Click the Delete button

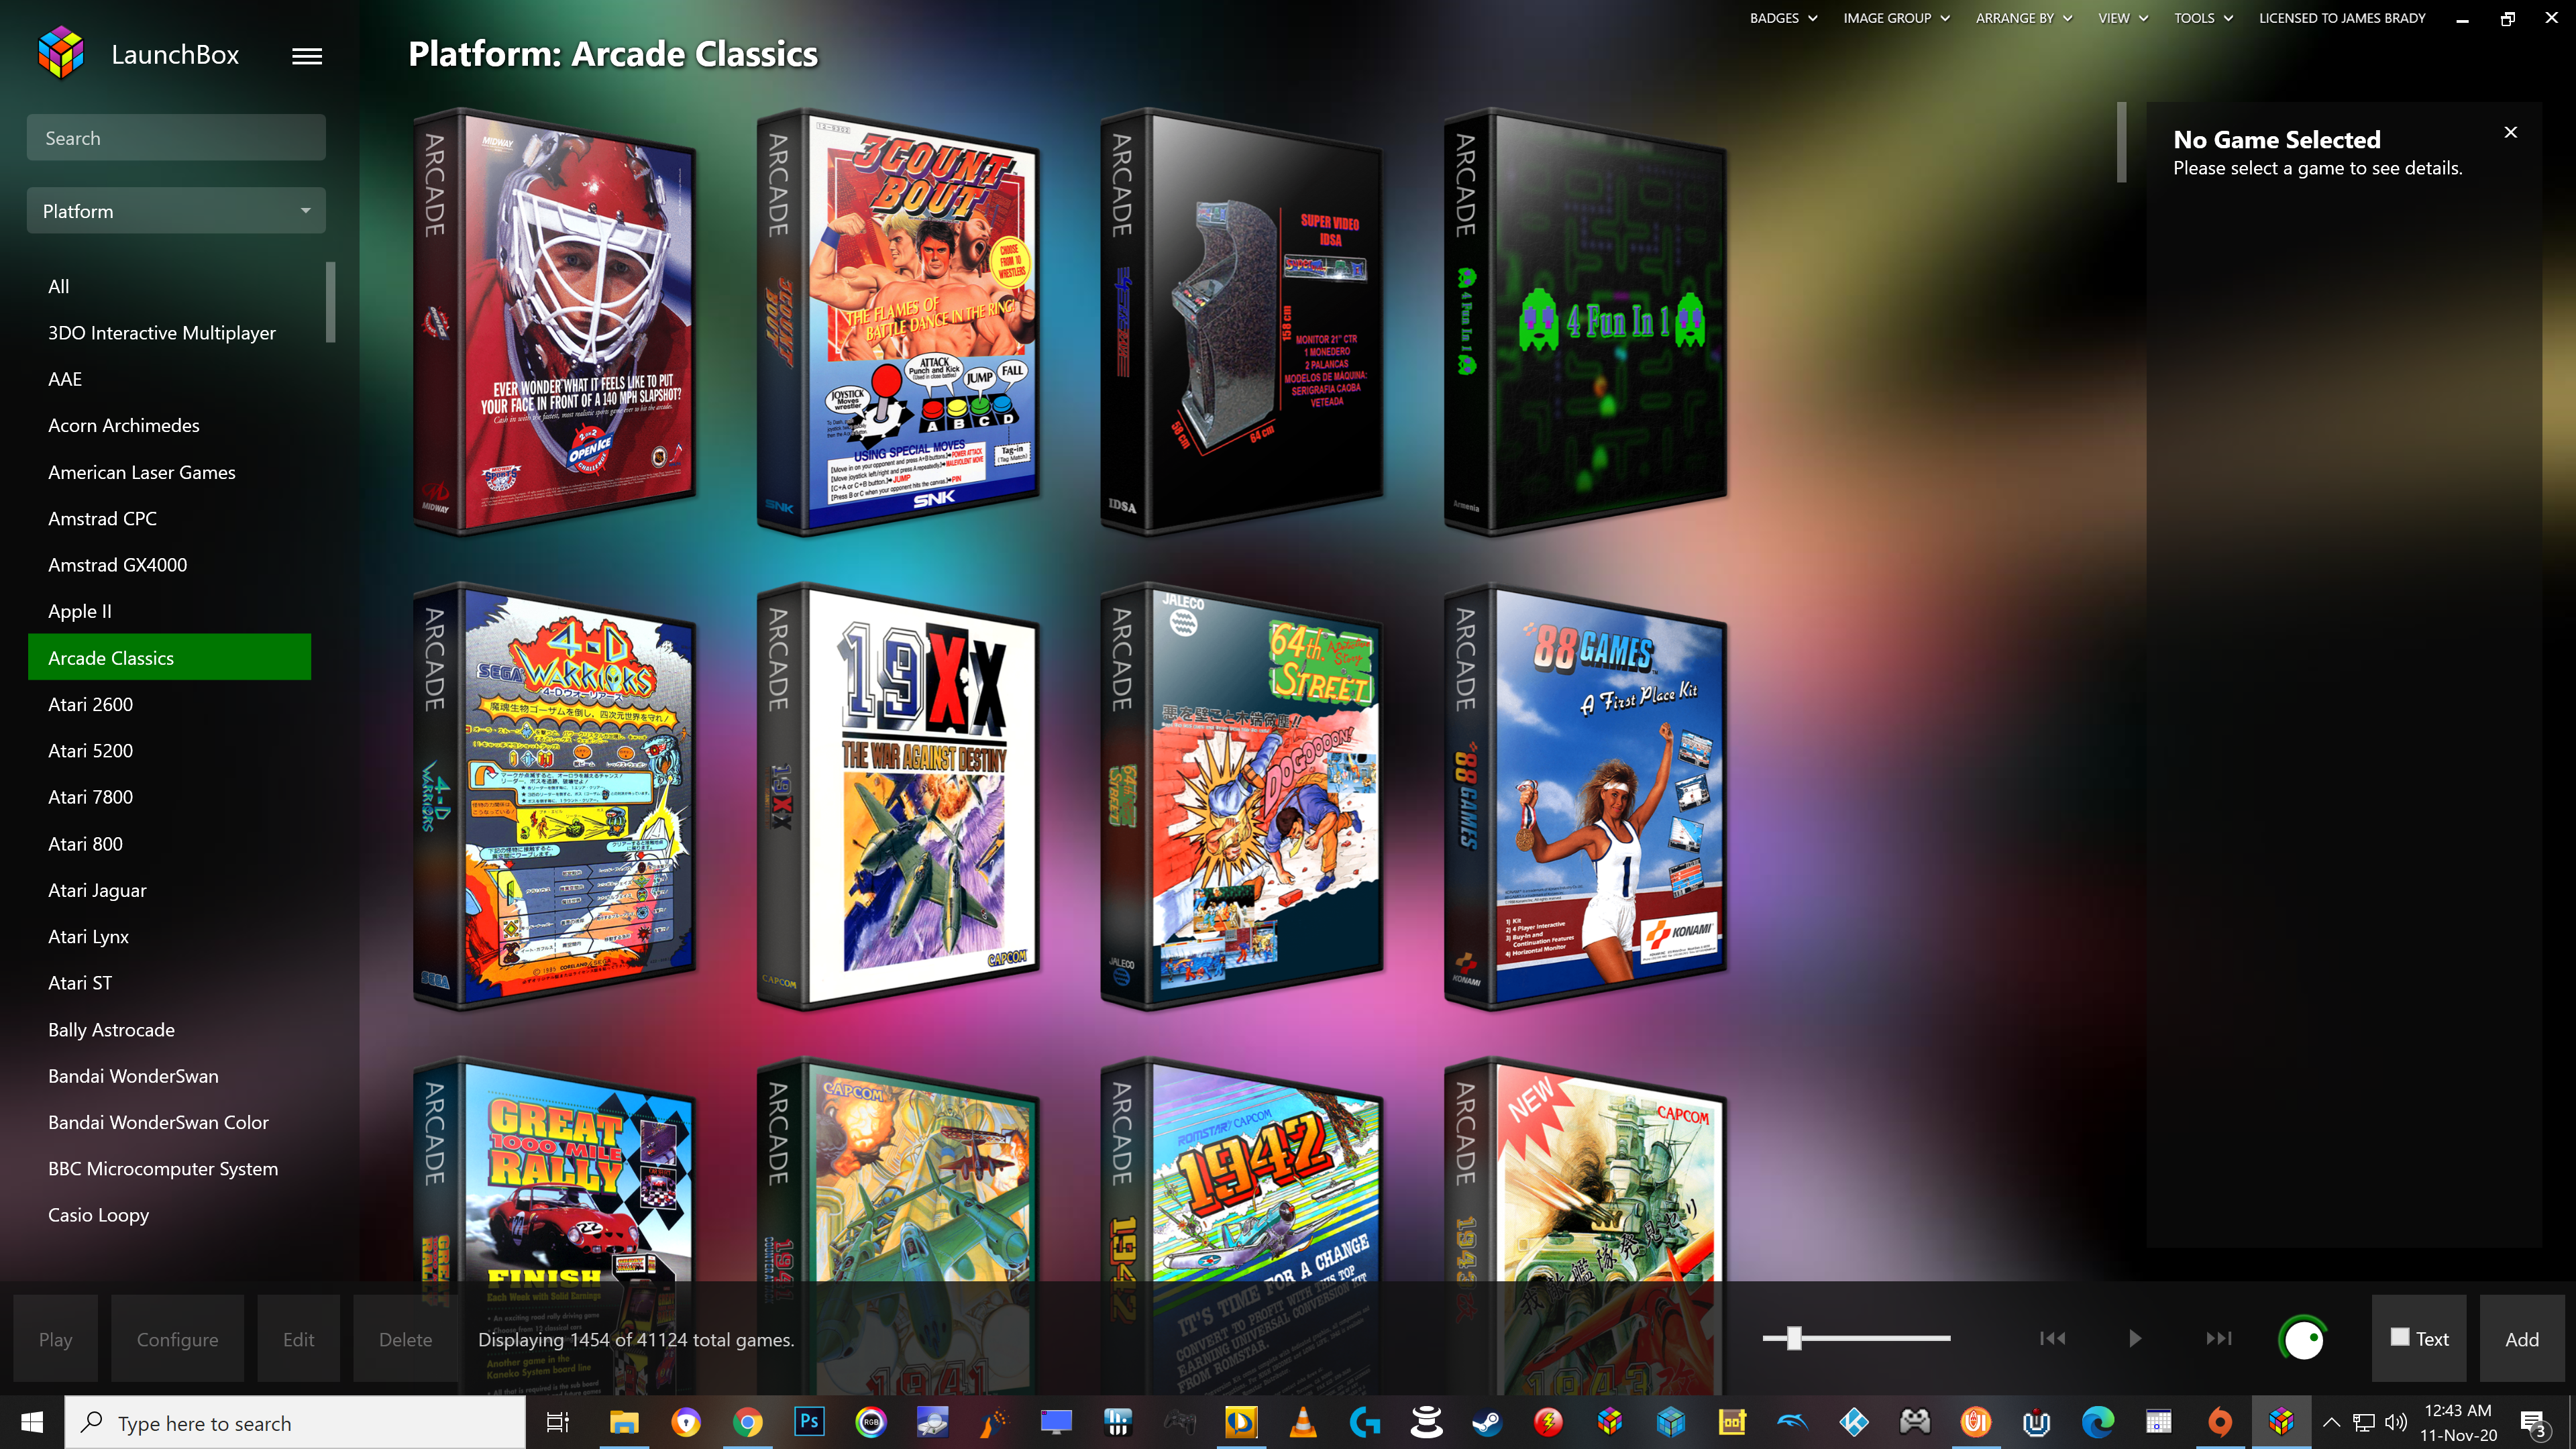[x=405, y=1339]
